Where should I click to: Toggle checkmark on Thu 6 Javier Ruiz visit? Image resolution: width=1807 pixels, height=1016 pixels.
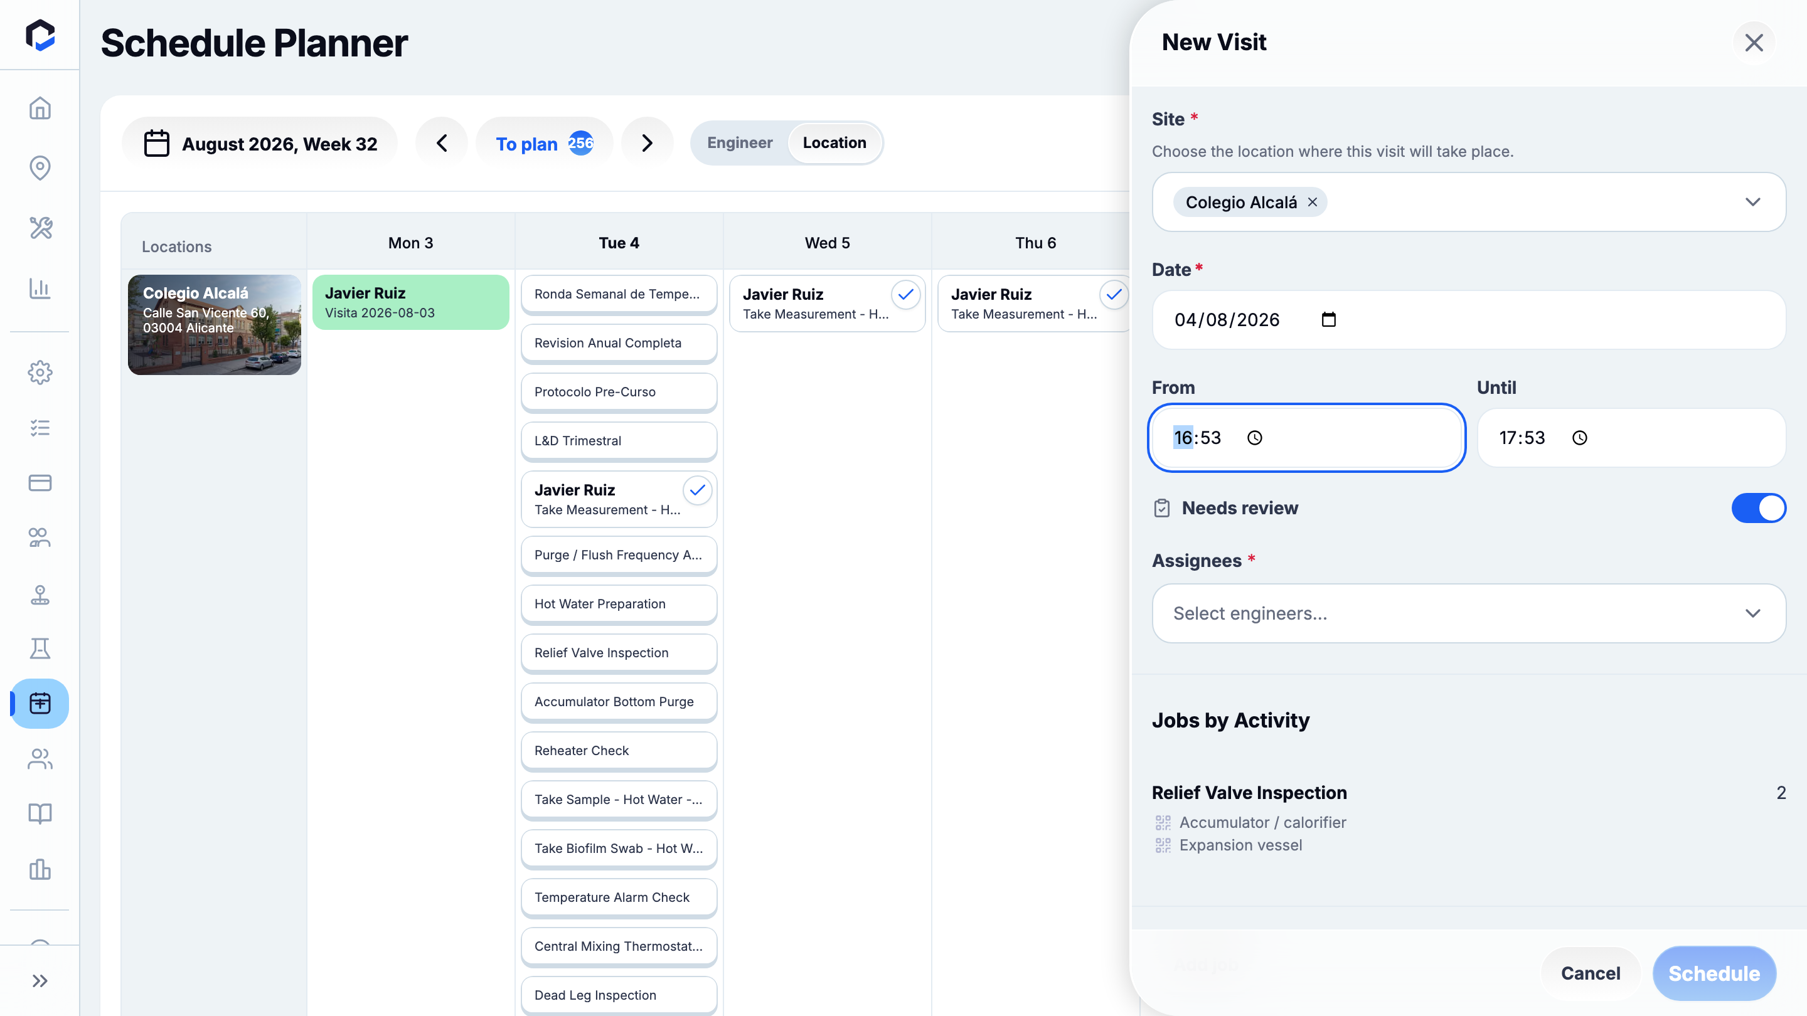click(x=1113, y=294)
